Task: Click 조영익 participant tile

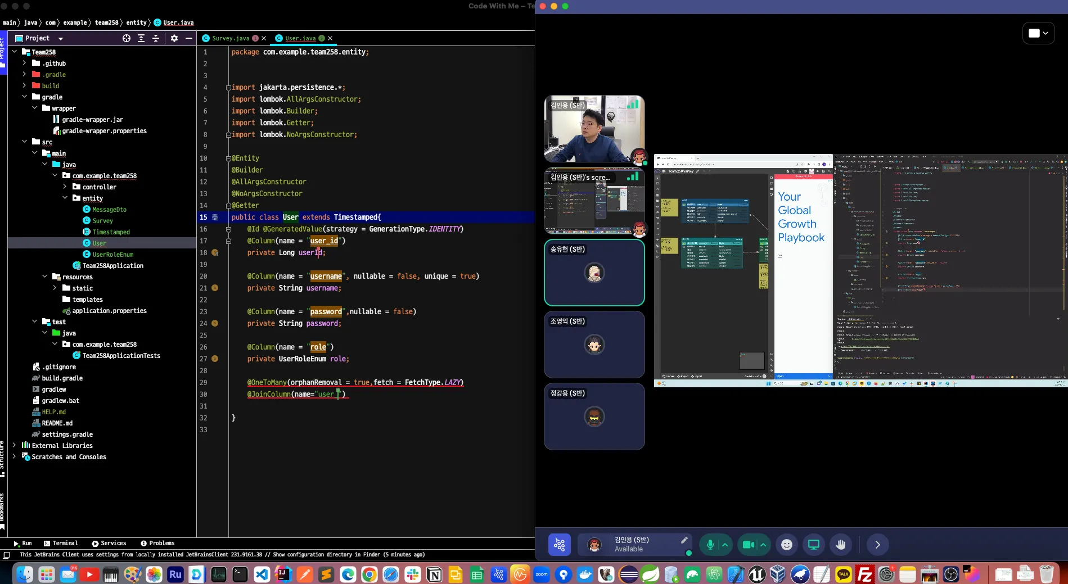Action: tap(594, 345)
